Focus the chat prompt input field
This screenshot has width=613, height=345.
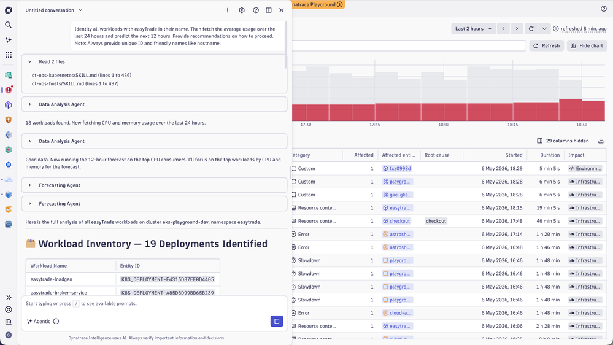[x=155, y=304]
